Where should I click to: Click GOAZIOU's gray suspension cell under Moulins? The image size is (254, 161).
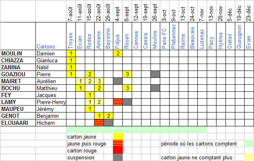click(155, 74)
